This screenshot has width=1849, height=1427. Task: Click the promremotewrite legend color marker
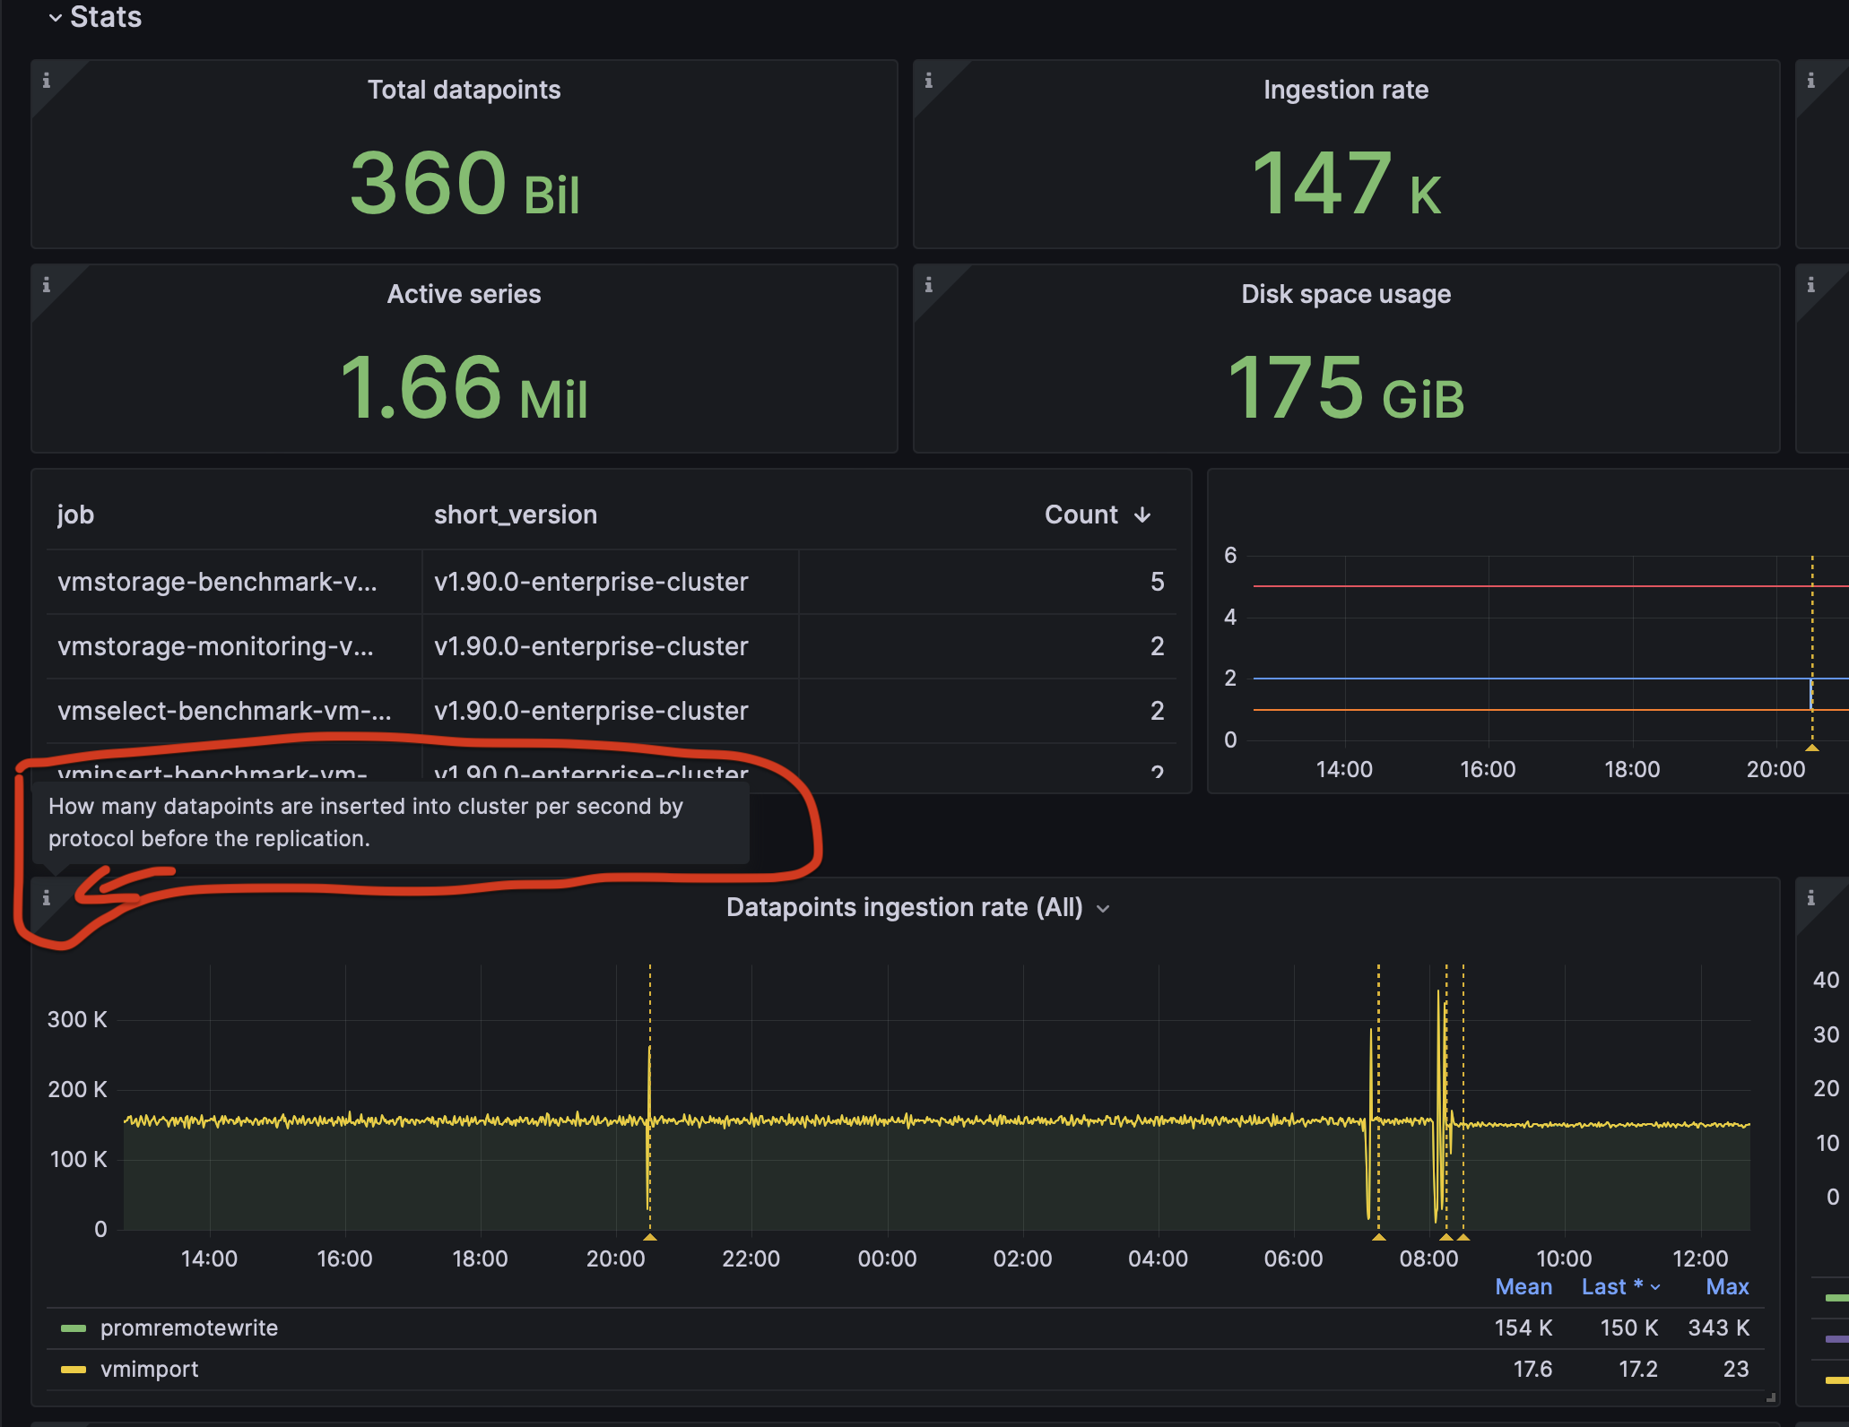coord(74,1328)
